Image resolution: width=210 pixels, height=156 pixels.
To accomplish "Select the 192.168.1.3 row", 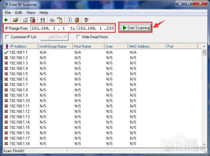I will [102, 63].
